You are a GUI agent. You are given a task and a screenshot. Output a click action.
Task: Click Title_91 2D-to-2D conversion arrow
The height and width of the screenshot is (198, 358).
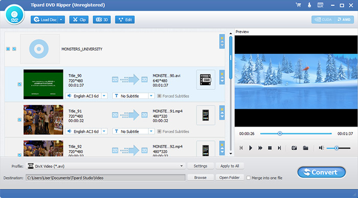pyautogui.click(x=130, y=115)
